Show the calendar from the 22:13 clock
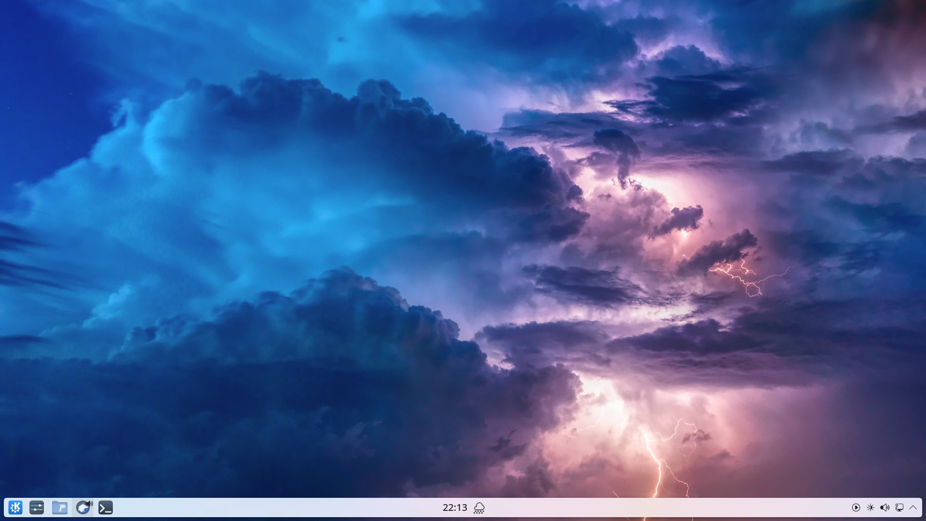This screenshot has width=926, height=521. point(455,507)
